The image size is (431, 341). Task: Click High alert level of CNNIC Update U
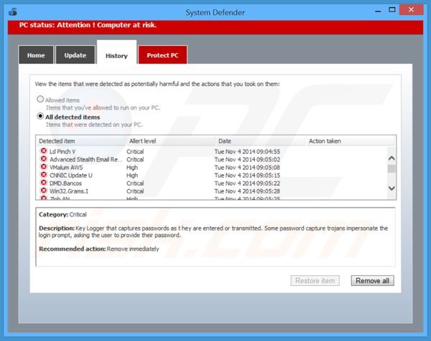point(132,176)
